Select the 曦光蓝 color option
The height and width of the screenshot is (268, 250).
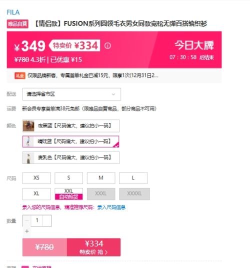(x=70, y=141)
